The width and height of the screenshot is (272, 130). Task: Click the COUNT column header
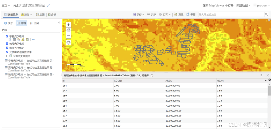tap(139, 81)
